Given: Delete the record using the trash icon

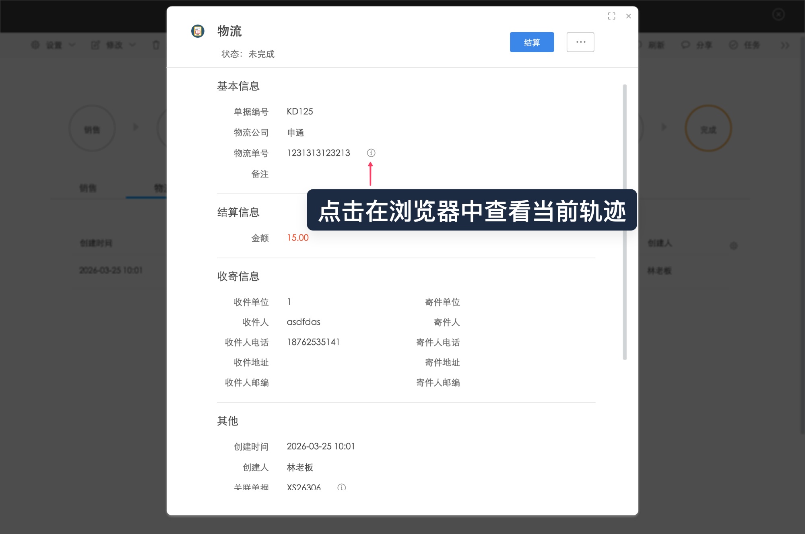Looking at the screenshot, I should pyautogui.click(x=156, y=45).
